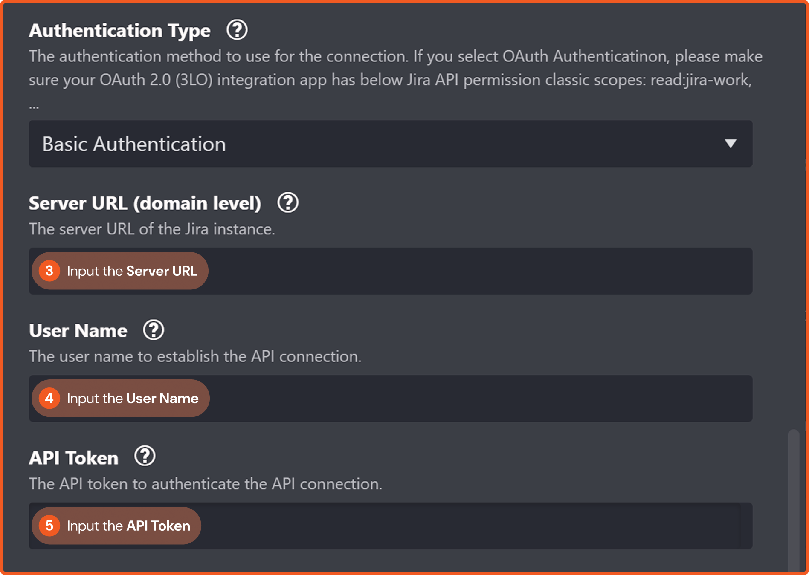Expand the Authentication Type dropdown arrow

click(730, 144)
